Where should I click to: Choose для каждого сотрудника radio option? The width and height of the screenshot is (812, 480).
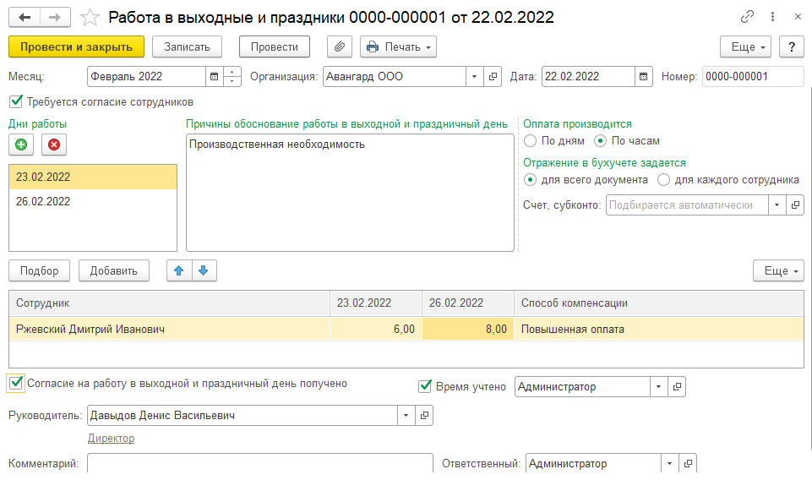663,180
